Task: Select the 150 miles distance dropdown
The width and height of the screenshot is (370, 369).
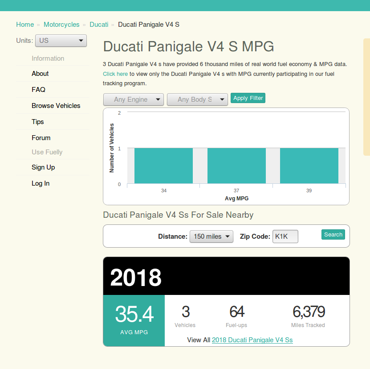Action: (211, 236)
